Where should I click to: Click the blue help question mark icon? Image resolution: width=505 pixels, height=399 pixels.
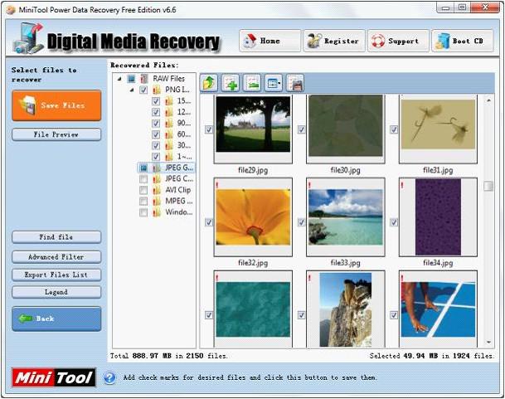[x=109, y=377]
